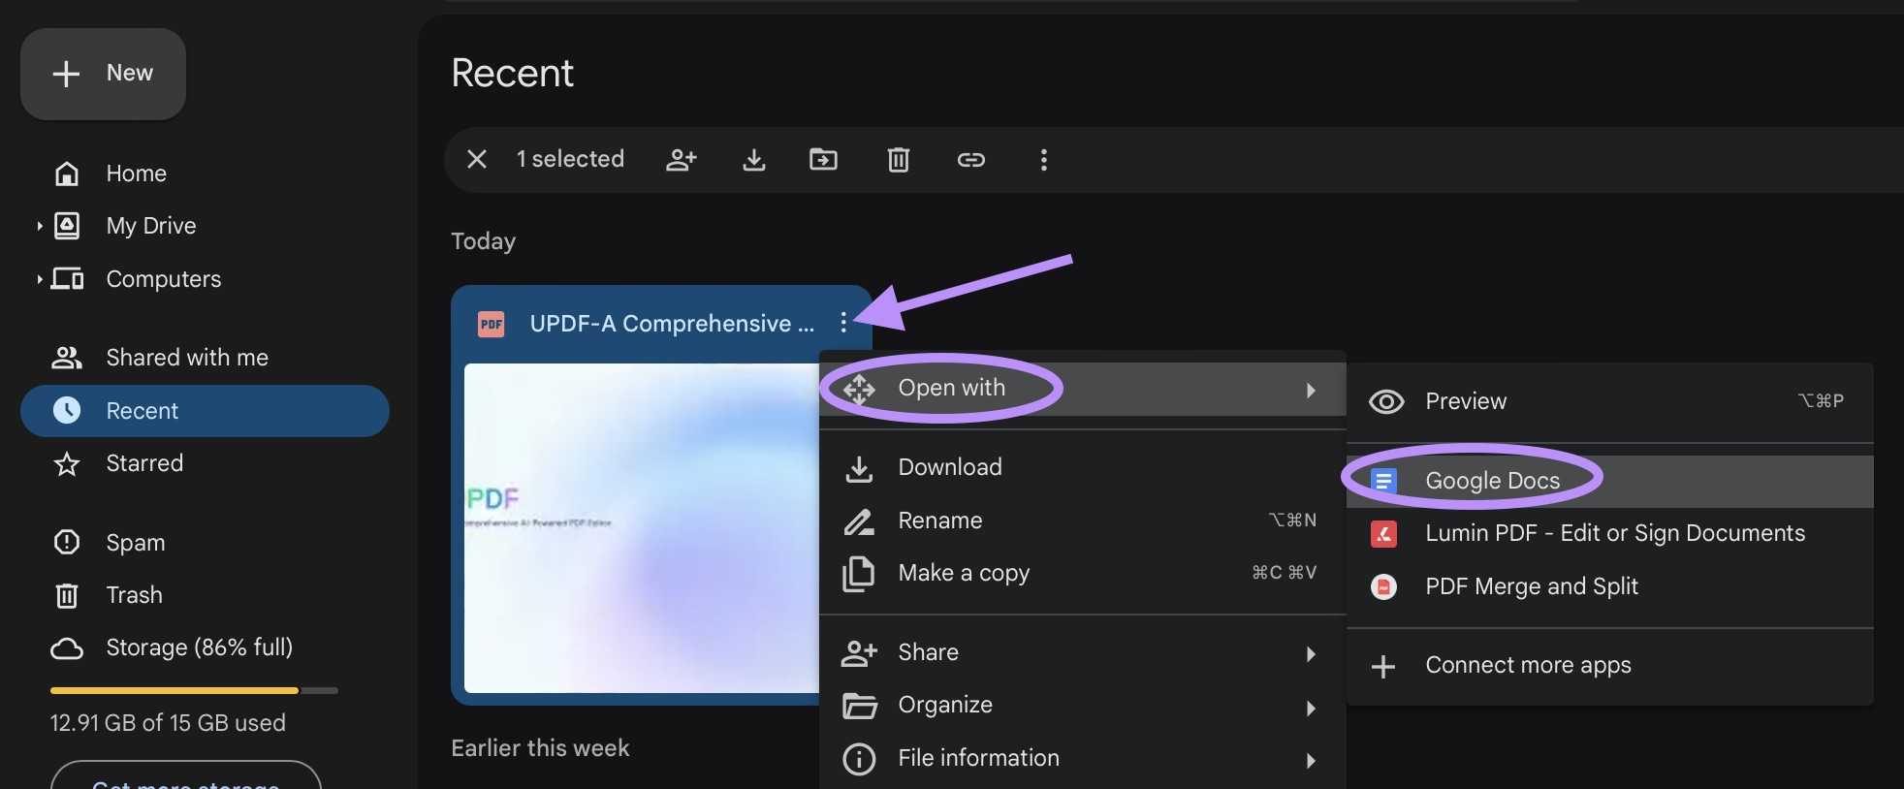Open Starred files
The height and width of the screenshot is (789, 1904).
click(143, 463)
